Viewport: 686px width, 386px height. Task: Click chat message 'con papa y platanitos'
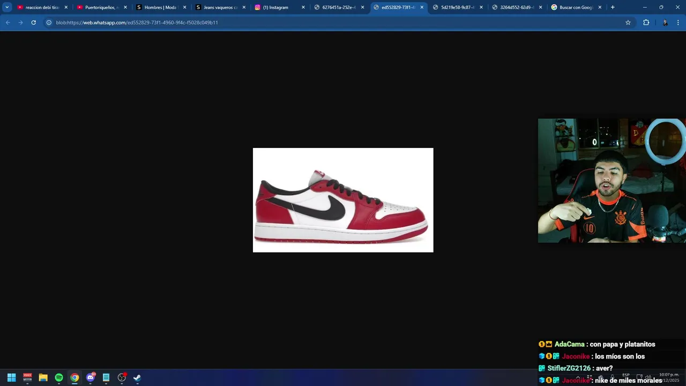[622, 344]
